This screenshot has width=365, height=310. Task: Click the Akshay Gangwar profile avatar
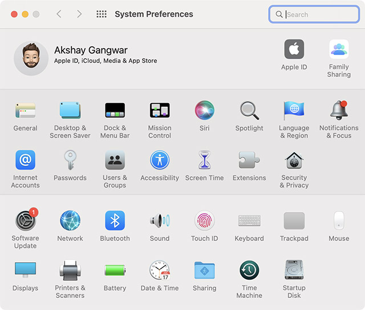(31, 58)
